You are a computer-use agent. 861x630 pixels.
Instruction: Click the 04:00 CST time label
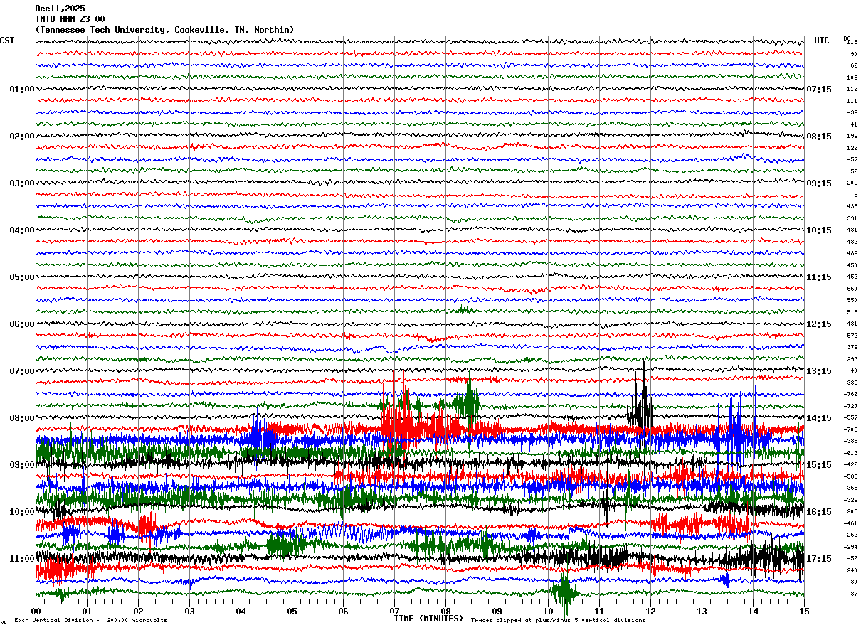click(22, 230)
